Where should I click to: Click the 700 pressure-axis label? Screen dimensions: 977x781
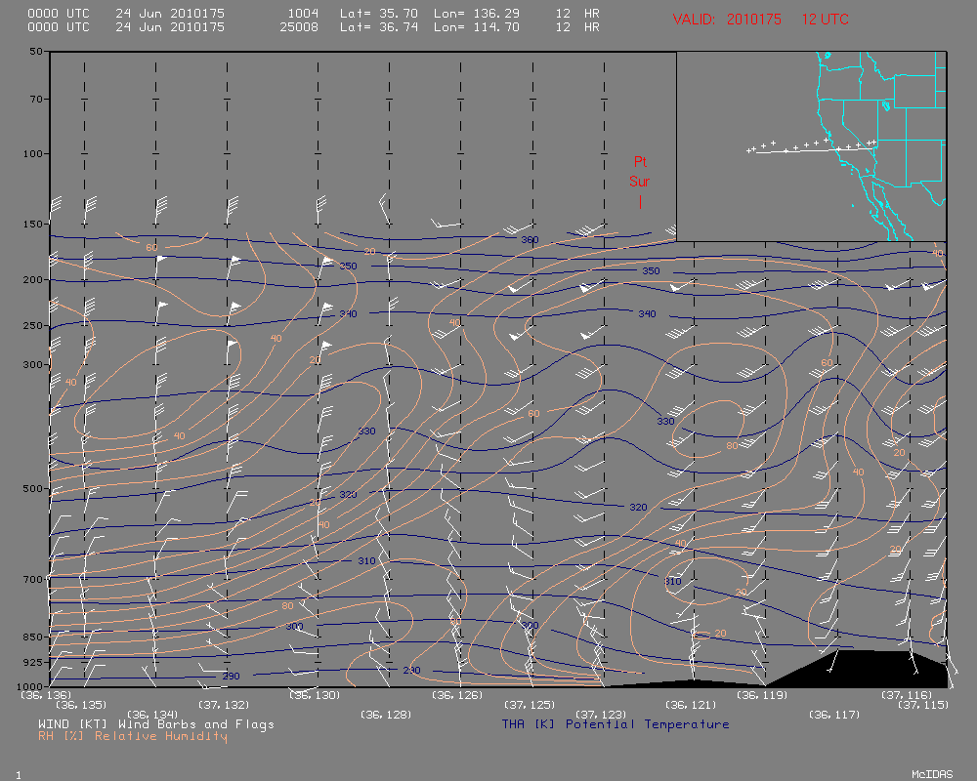tap(33, 579)
